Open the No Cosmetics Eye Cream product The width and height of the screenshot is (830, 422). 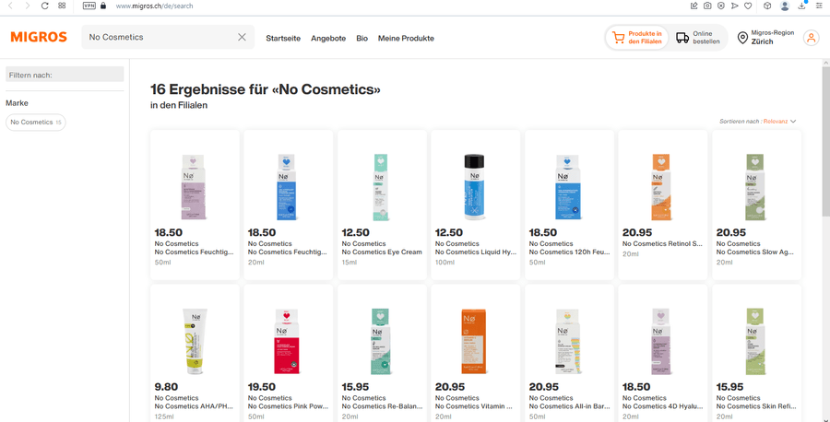[382, 205]
